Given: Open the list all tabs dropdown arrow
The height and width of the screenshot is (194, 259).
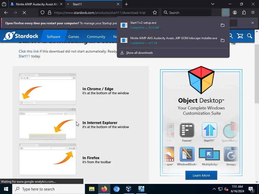Looking at the screenshot, I should tap(212, 4).
